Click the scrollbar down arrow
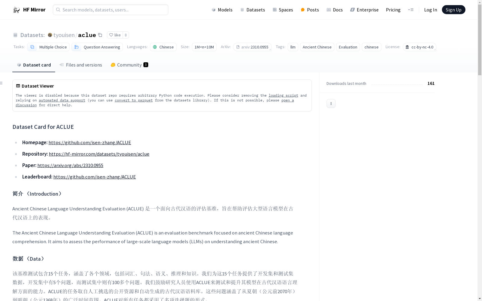The height and width of the screenshot is (301, 482). (x=480, y=299)
